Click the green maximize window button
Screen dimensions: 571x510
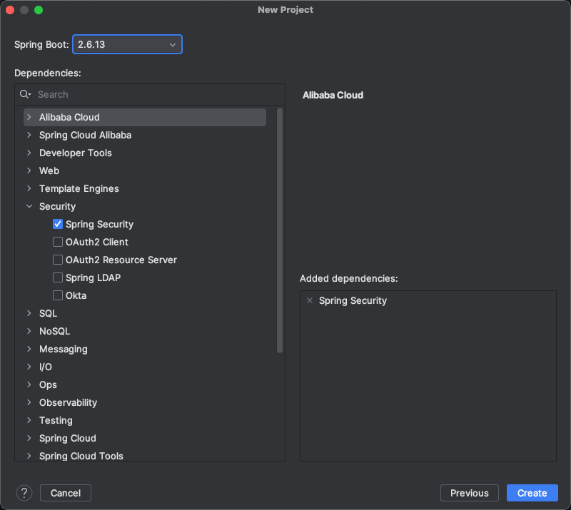39,10
